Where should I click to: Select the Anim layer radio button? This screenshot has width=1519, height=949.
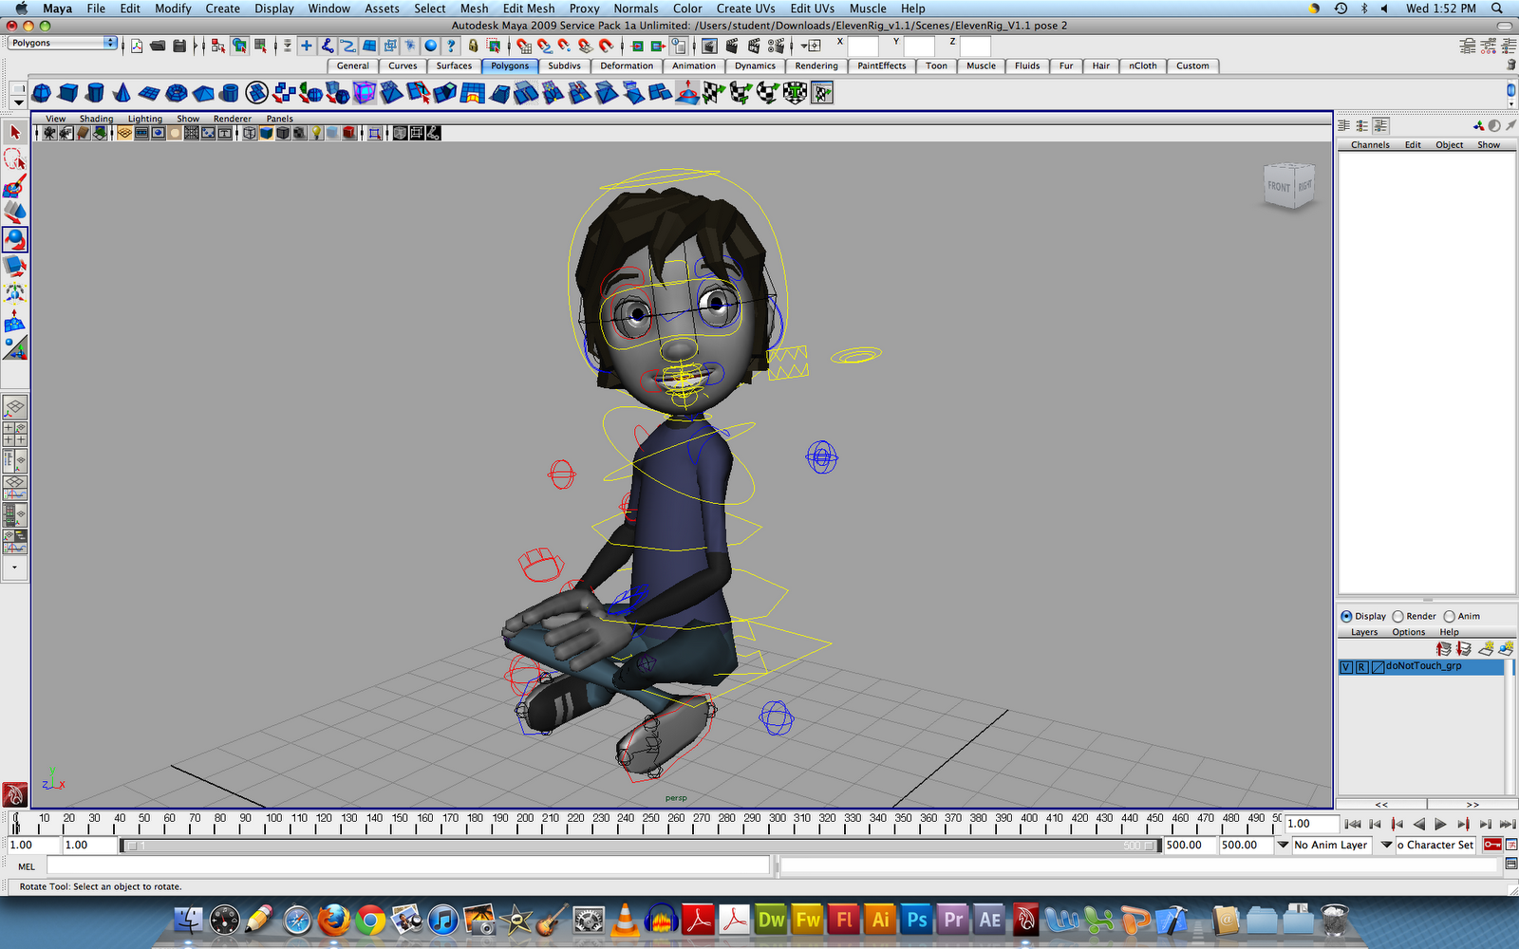[x=1450, y=617]
